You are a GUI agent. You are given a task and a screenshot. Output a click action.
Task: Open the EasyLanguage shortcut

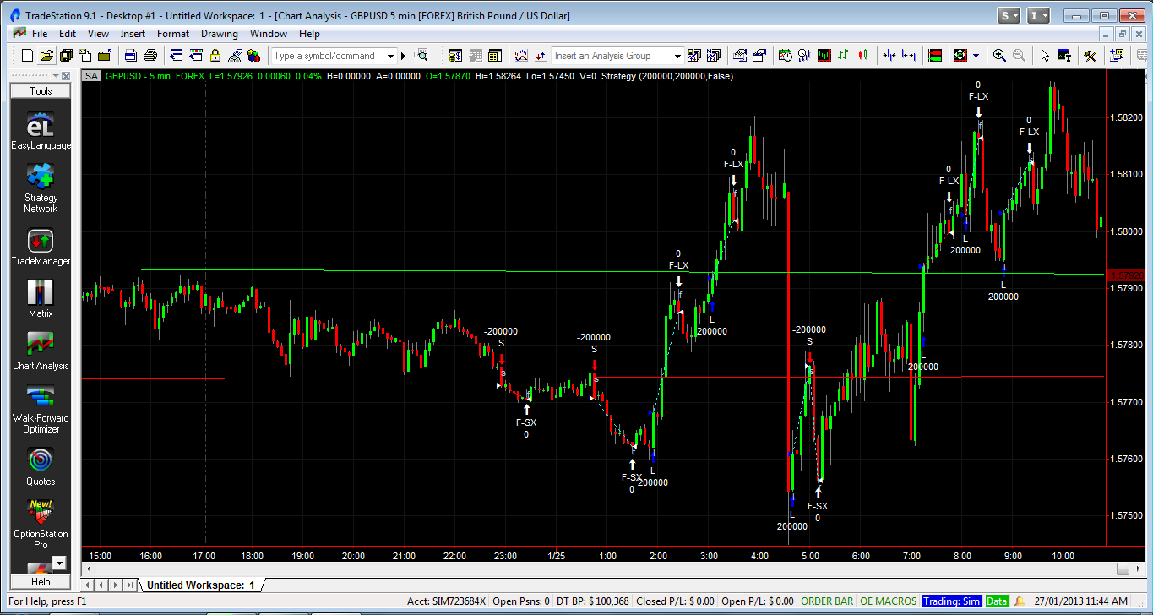[41, 132]
